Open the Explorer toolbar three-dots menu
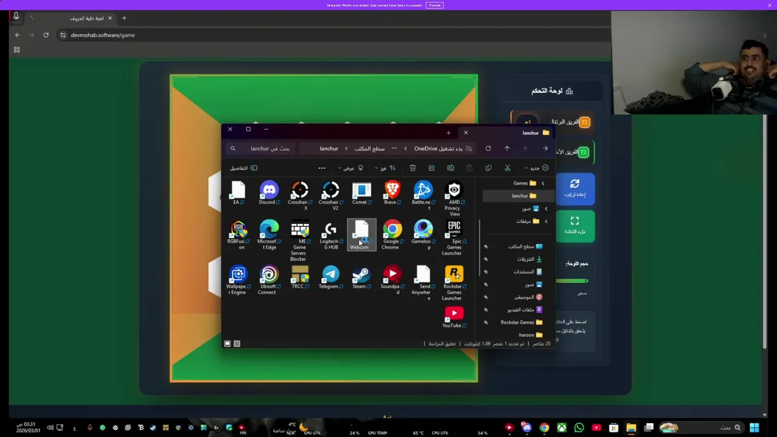Screen dimensions: 777x437 point(322,168)
